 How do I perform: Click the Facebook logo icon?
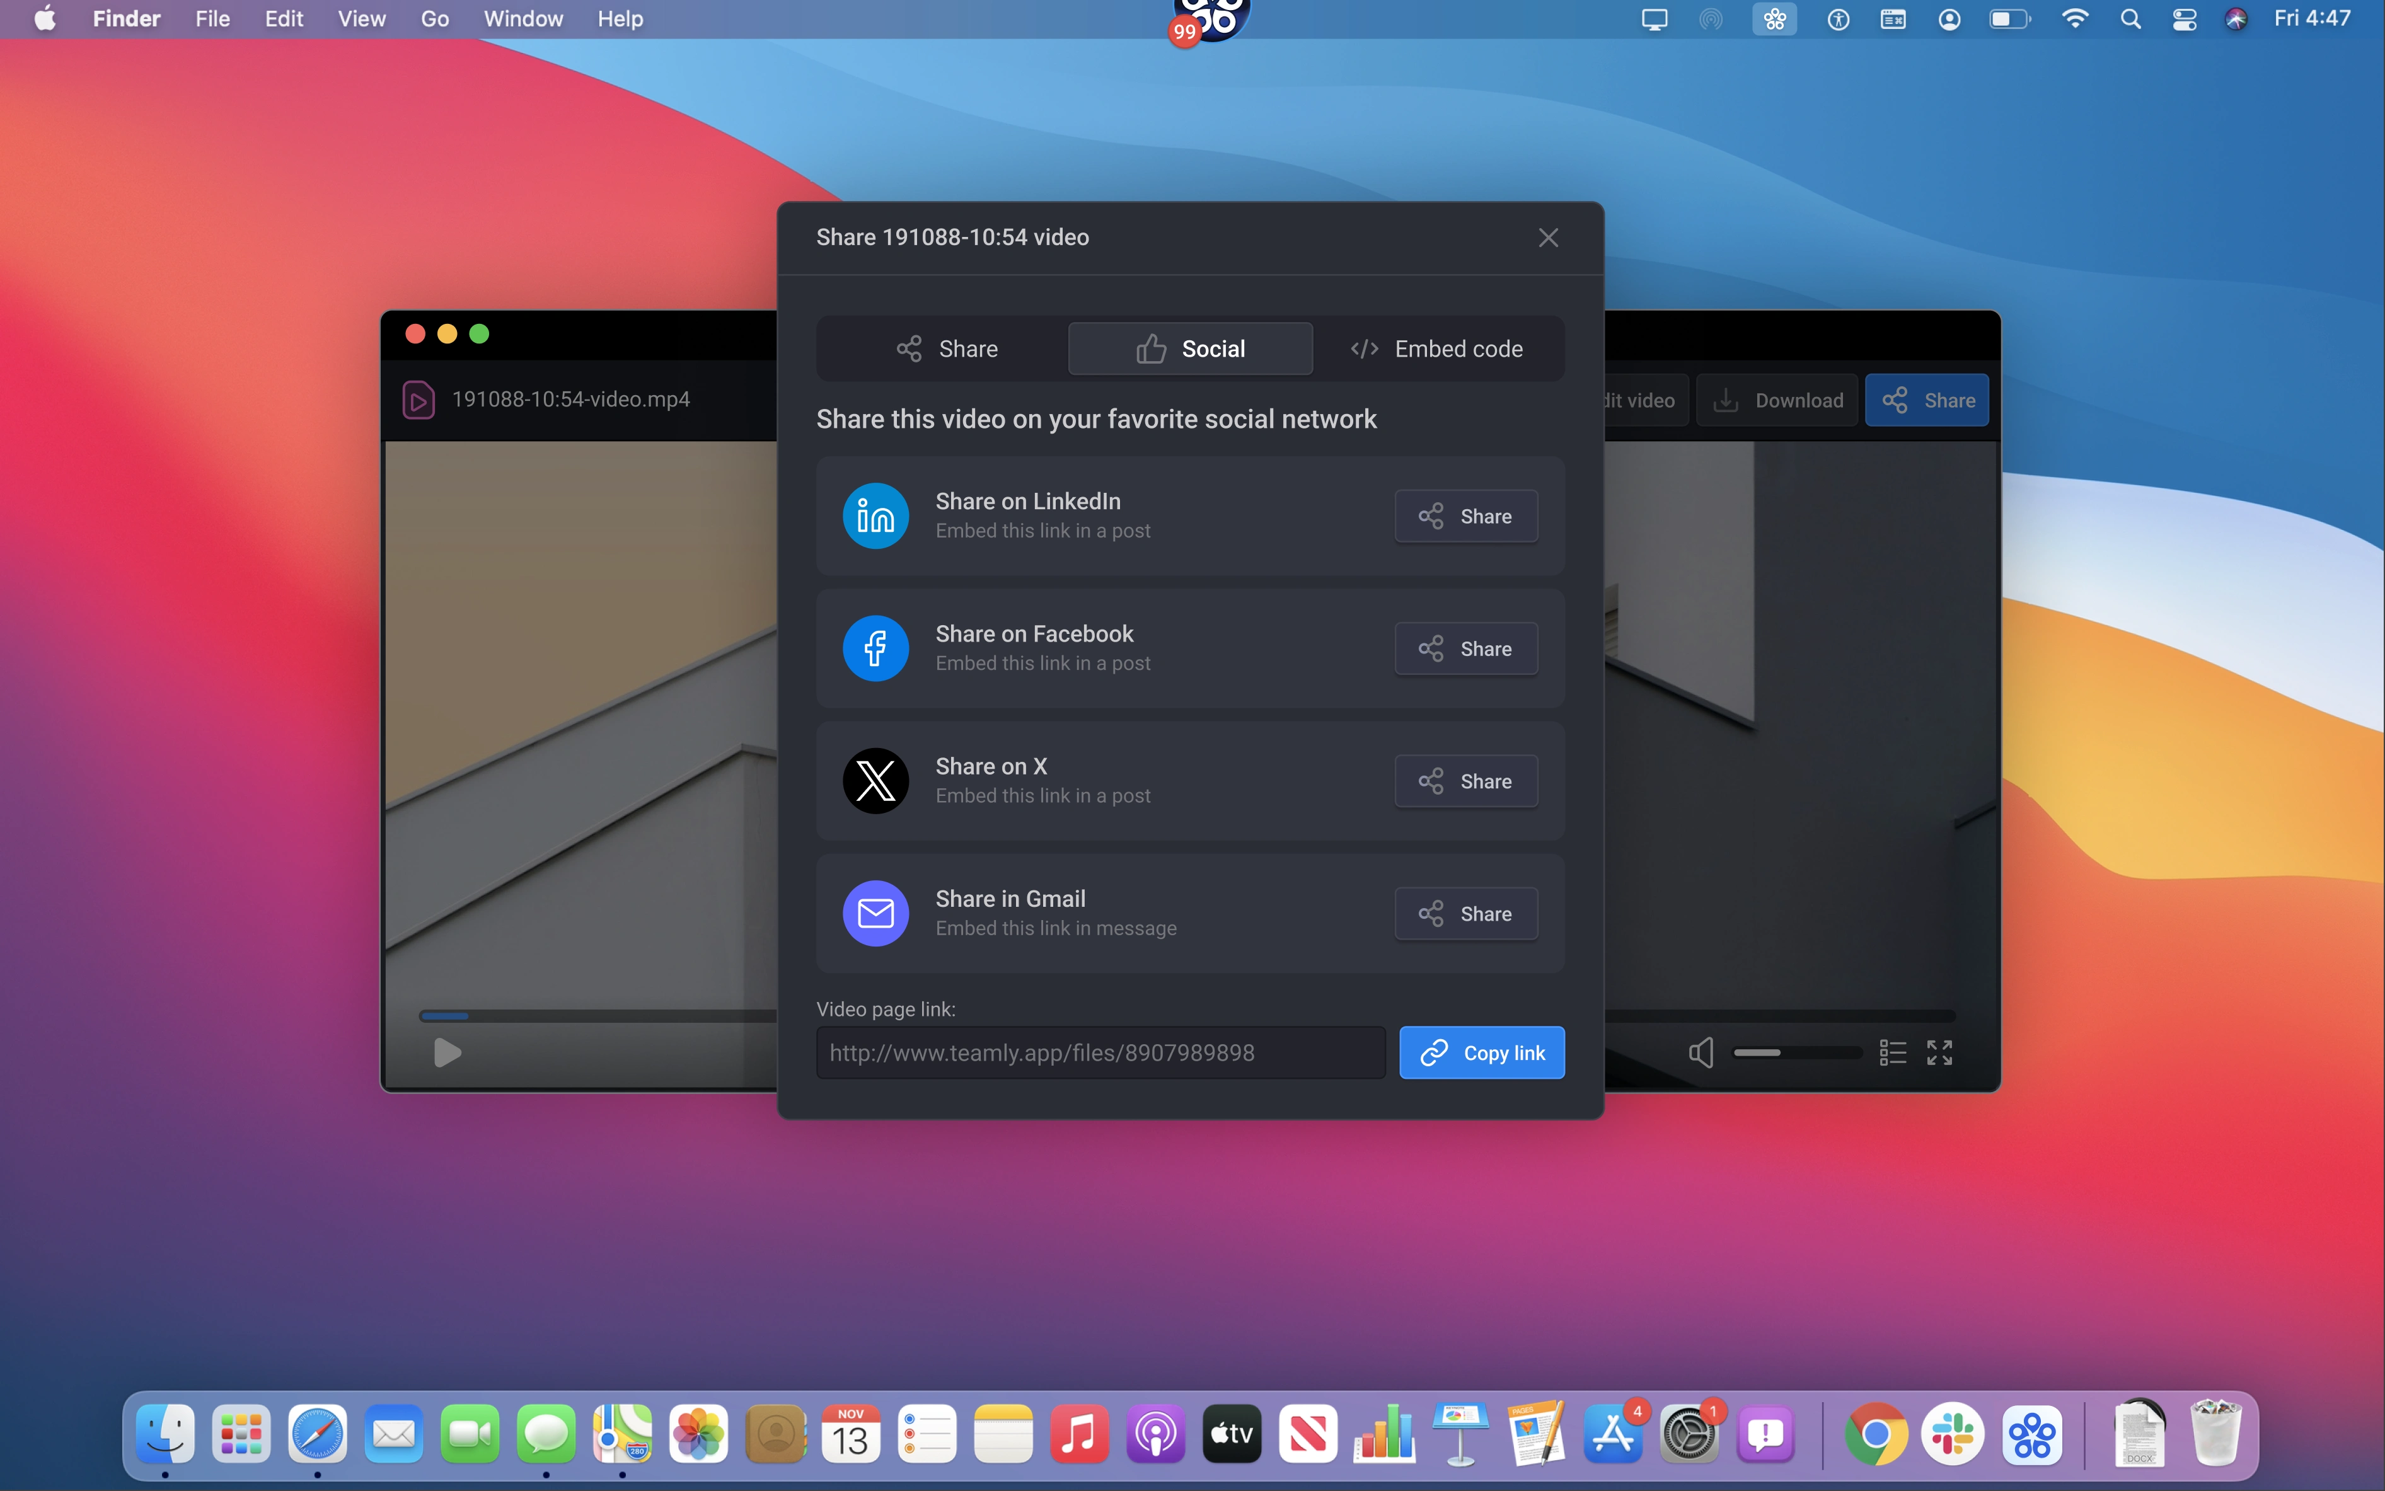click(875, 648)
